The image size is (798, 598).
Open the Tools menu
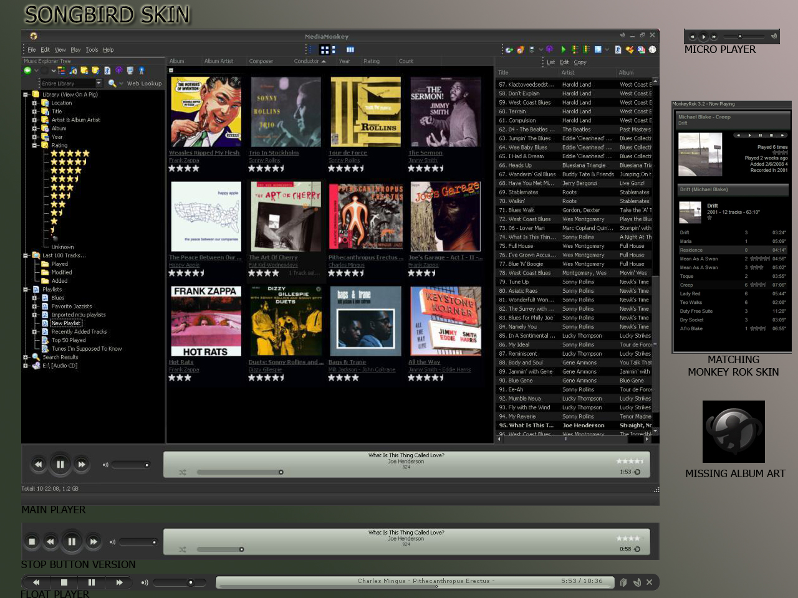(92, 50)
